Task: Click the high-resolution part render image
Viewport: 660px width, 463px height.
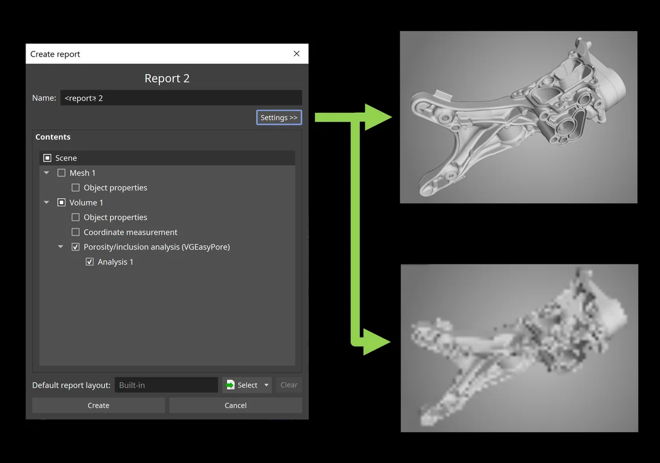Action: click(518, 117)
